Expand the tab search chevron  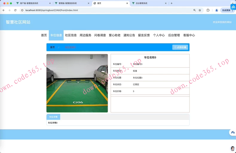(233, 3)
